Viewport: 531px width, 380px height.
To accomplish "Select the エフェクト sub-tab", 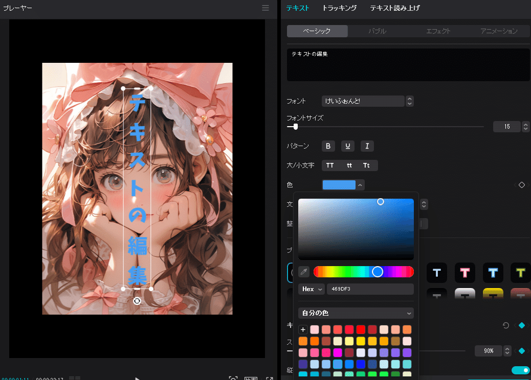I will click(x=438, y=31).
